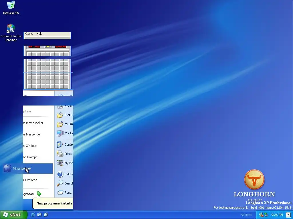This screenshot has height=219, width=293.
Task: Click the Address toolbar on the taskbar
Action: [x=246, y=215]
